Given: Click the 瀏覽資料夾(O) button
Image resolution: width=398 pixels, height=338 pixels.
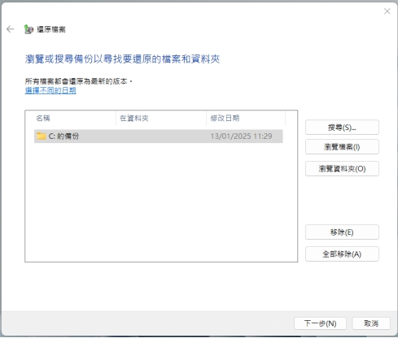Looking at the screenshot, I should click(x=342, y=169).
